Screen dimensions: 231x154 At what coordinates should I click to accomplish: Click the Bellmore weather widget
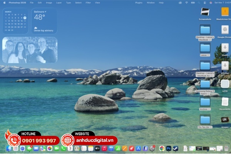coord(44,21)
